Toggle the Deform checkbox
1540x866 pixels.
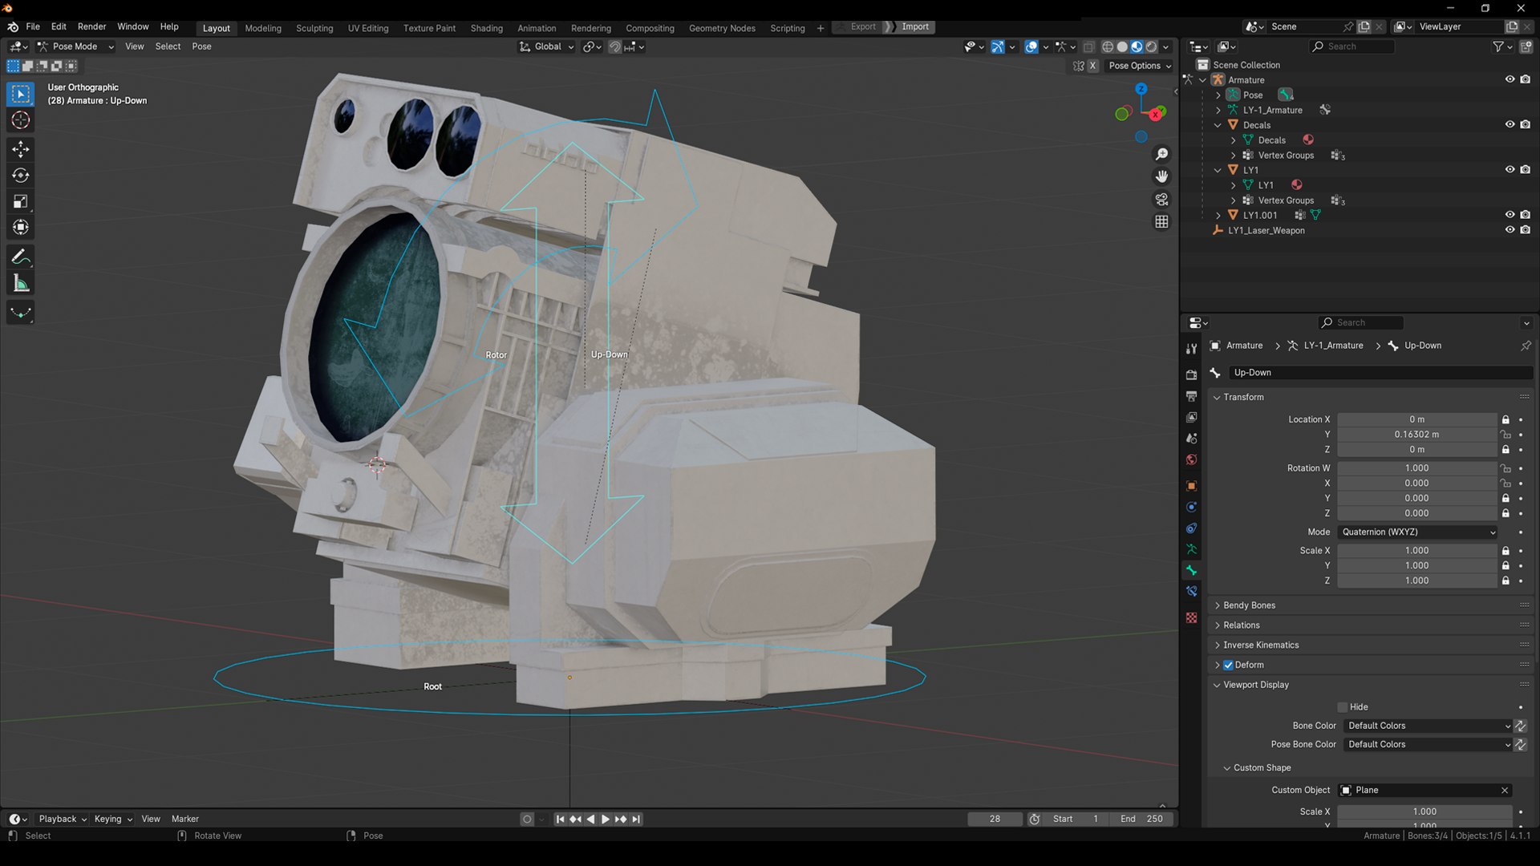[x=1228, y=665]
